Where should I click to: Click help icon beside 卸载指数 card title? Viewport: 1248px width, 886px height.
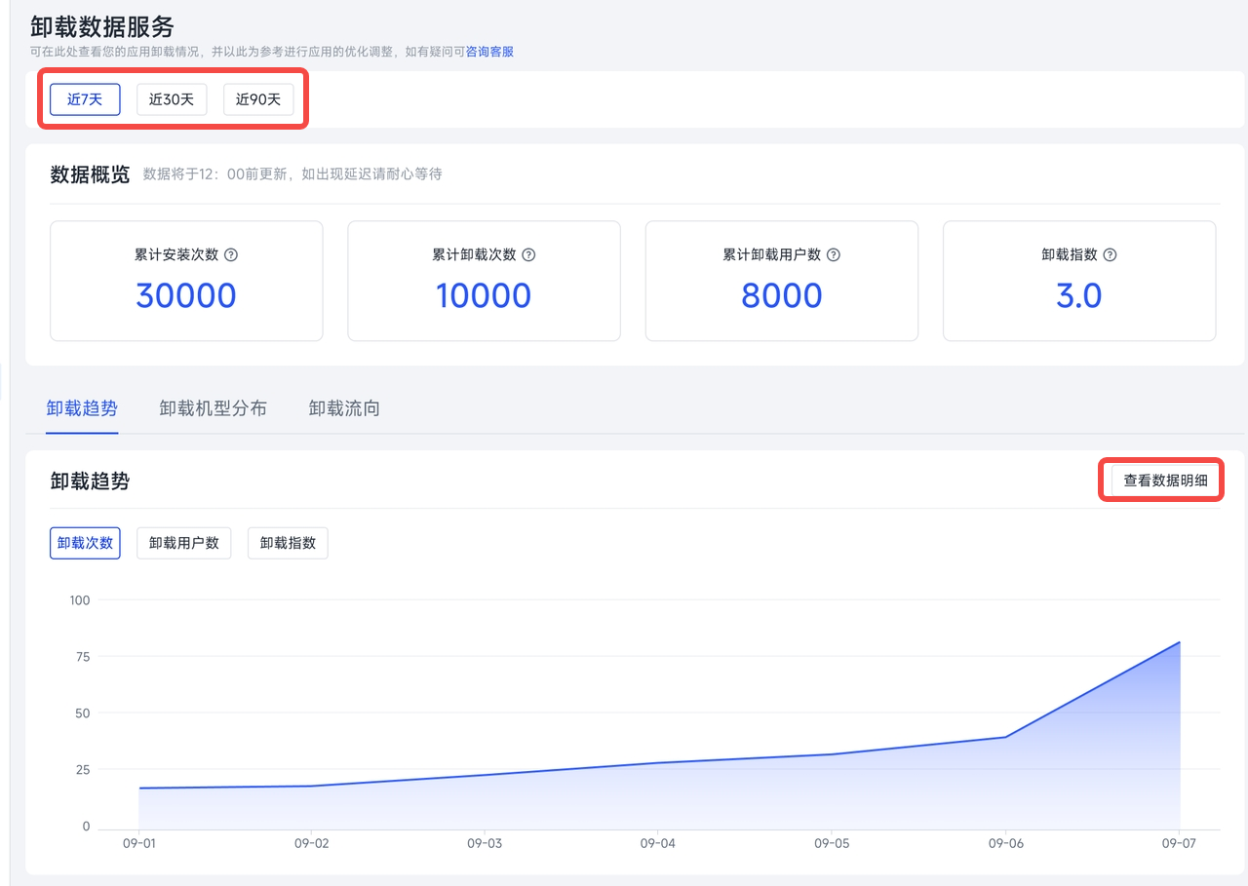[1110, 254]
